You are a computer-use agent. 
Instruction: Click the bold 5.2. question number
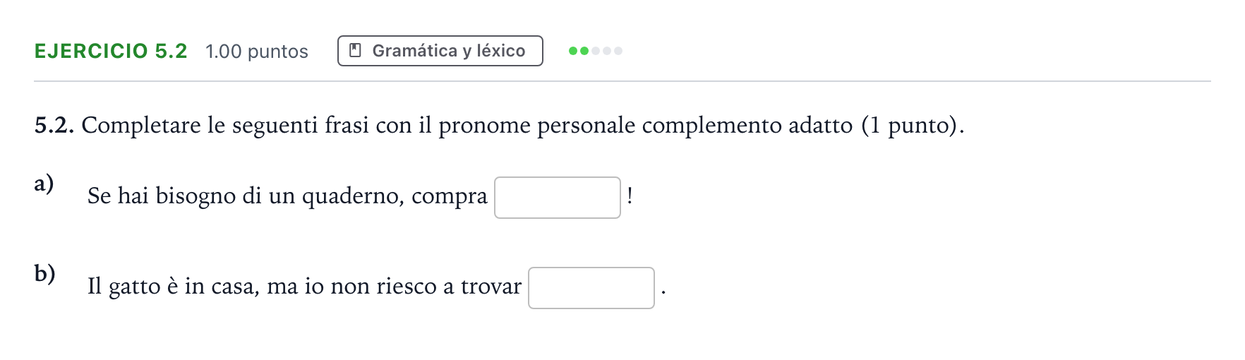click(54, 125)
